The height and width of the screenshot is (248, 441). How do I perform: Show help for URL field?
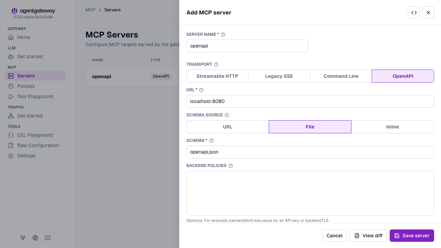(201, 90)
